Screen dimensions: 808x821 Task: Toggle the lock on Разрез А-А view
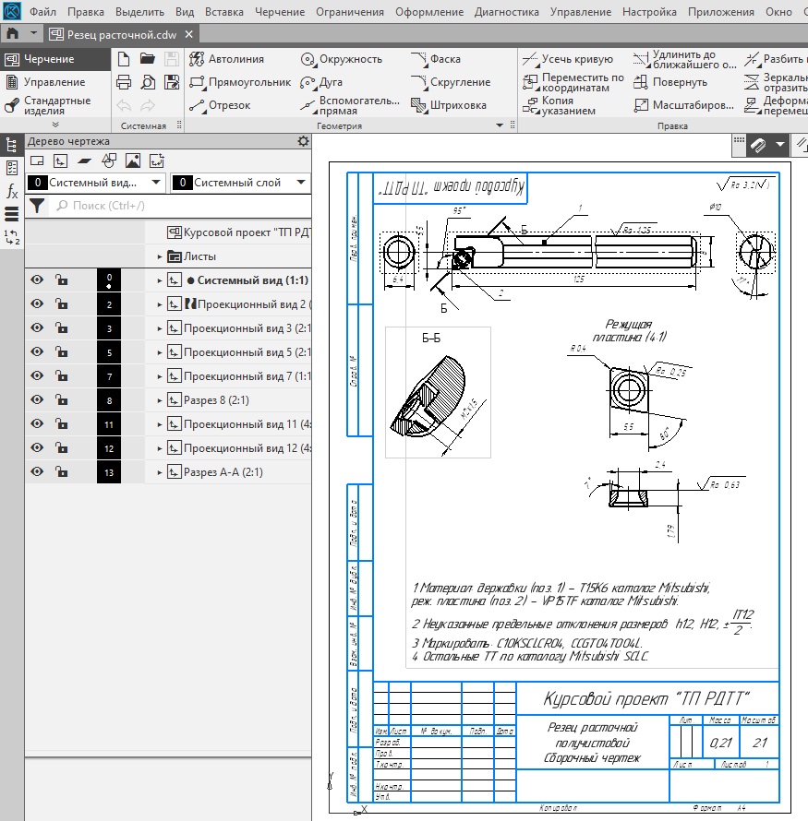[61, 472]
